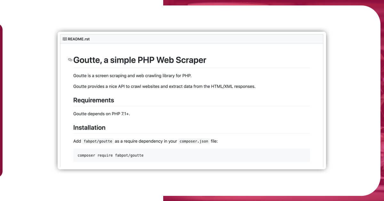
Task: Click the 'Goutte, a simple PHP Web Scraper' heading
Action: [140, 60]
